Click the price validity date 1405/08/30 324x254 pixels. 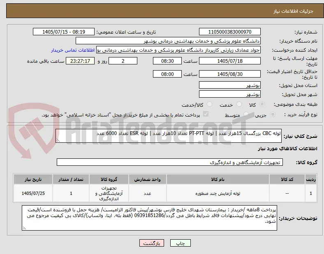(x=230, y=74)
